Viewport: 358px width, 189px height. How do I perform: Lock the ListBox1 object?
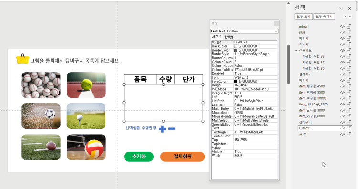[349, 128]
